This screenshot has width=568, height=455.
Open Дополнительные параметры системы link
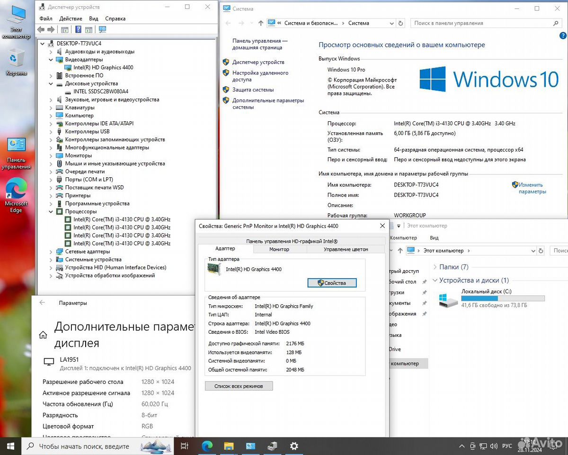(268, 104)
